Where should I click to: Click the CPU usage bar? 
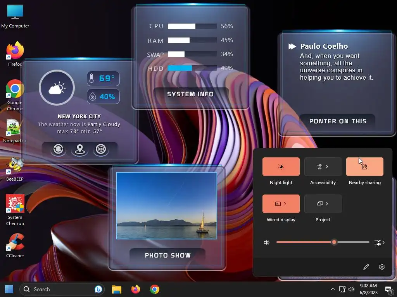192,26
